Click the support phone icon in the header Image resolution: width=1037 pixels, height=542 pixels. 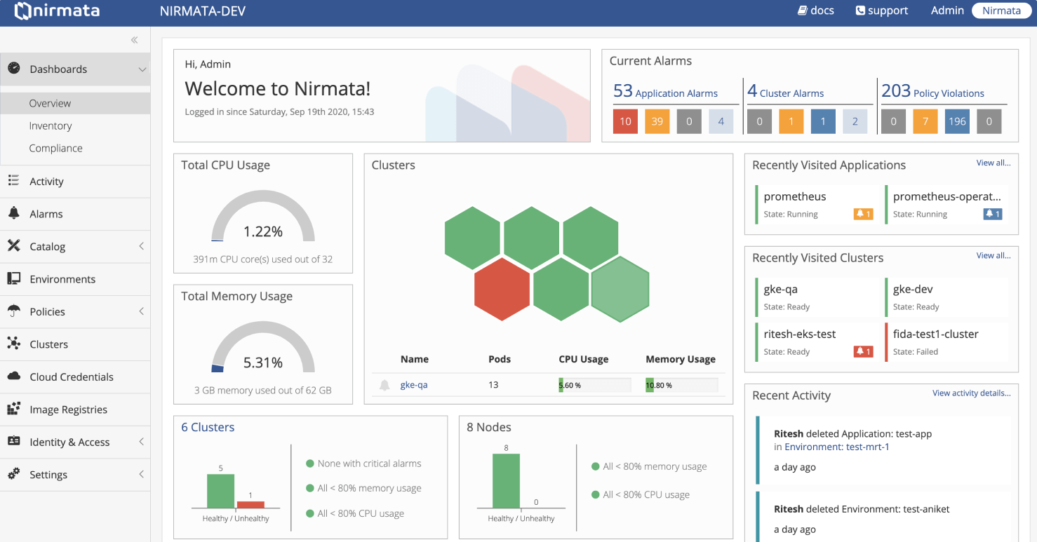[860, 11]
